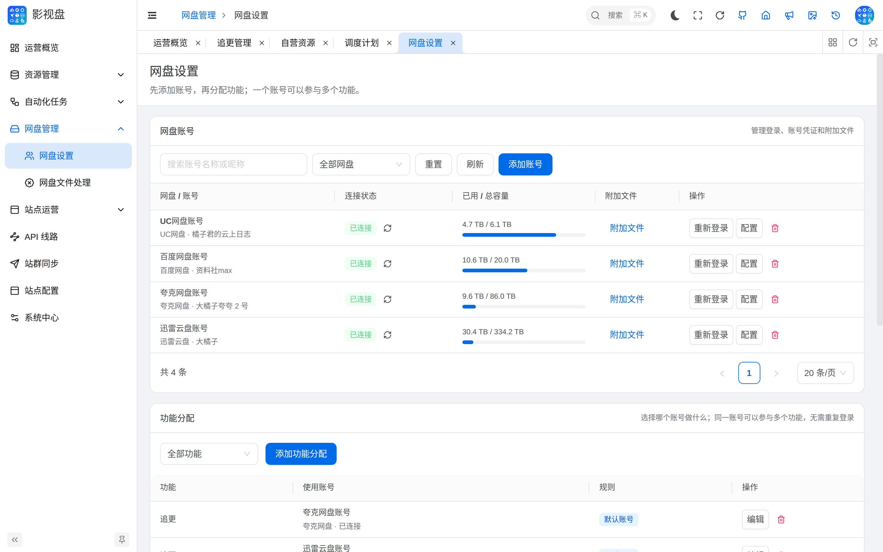Maximize content area via tab bar icon
The image size is (883, 552).
873,42
